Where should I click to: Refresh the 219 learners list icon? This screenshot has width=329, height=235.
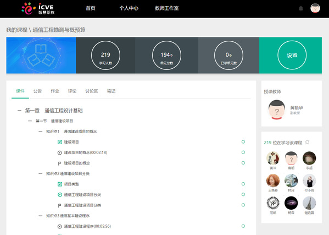308,142
